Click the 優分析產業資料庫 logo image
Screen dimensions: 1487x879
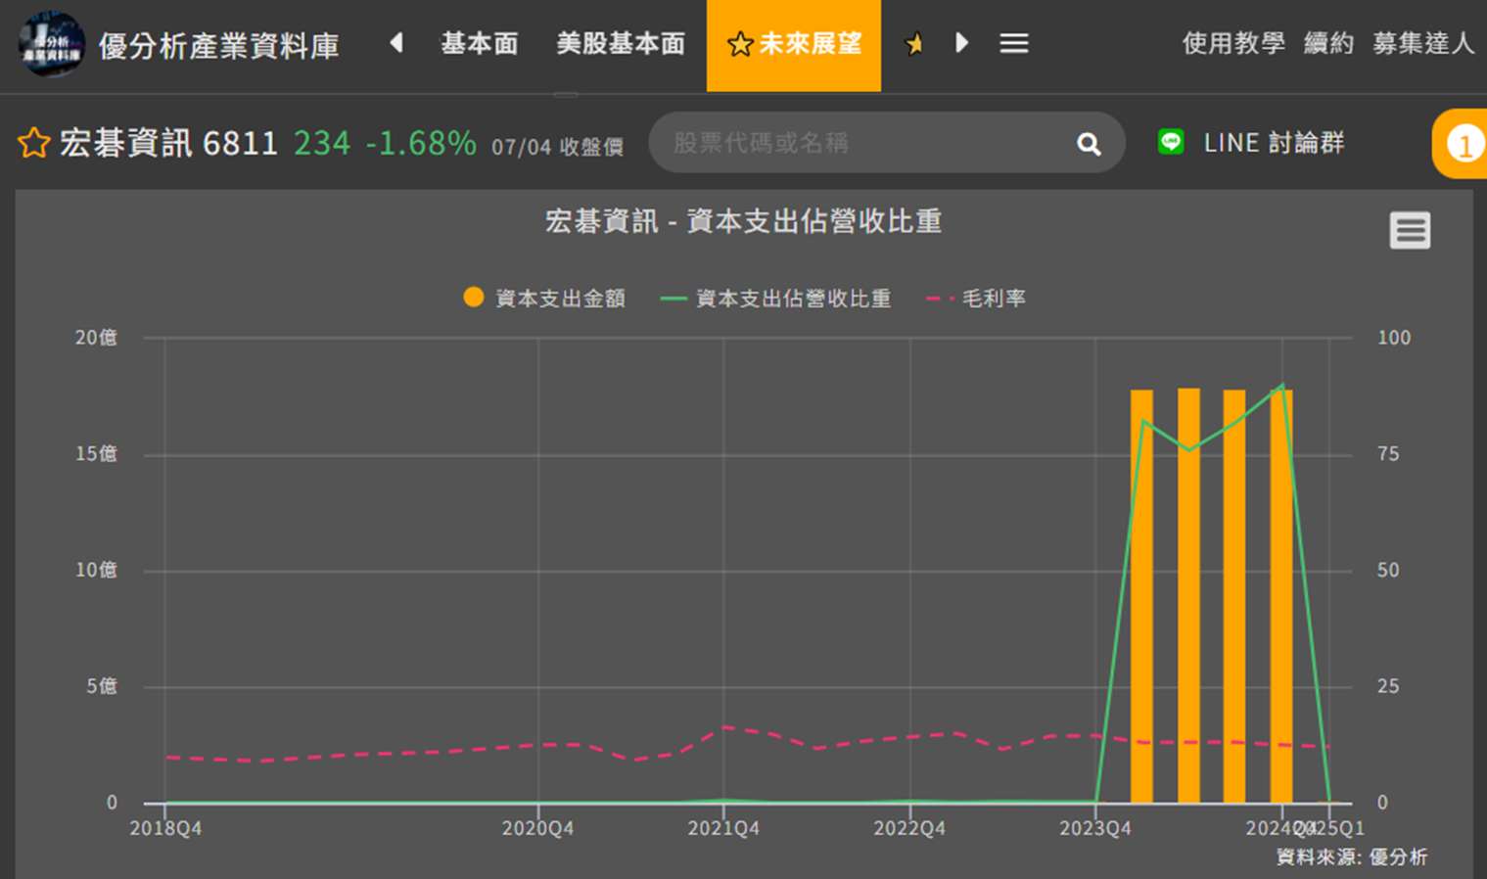51,44
